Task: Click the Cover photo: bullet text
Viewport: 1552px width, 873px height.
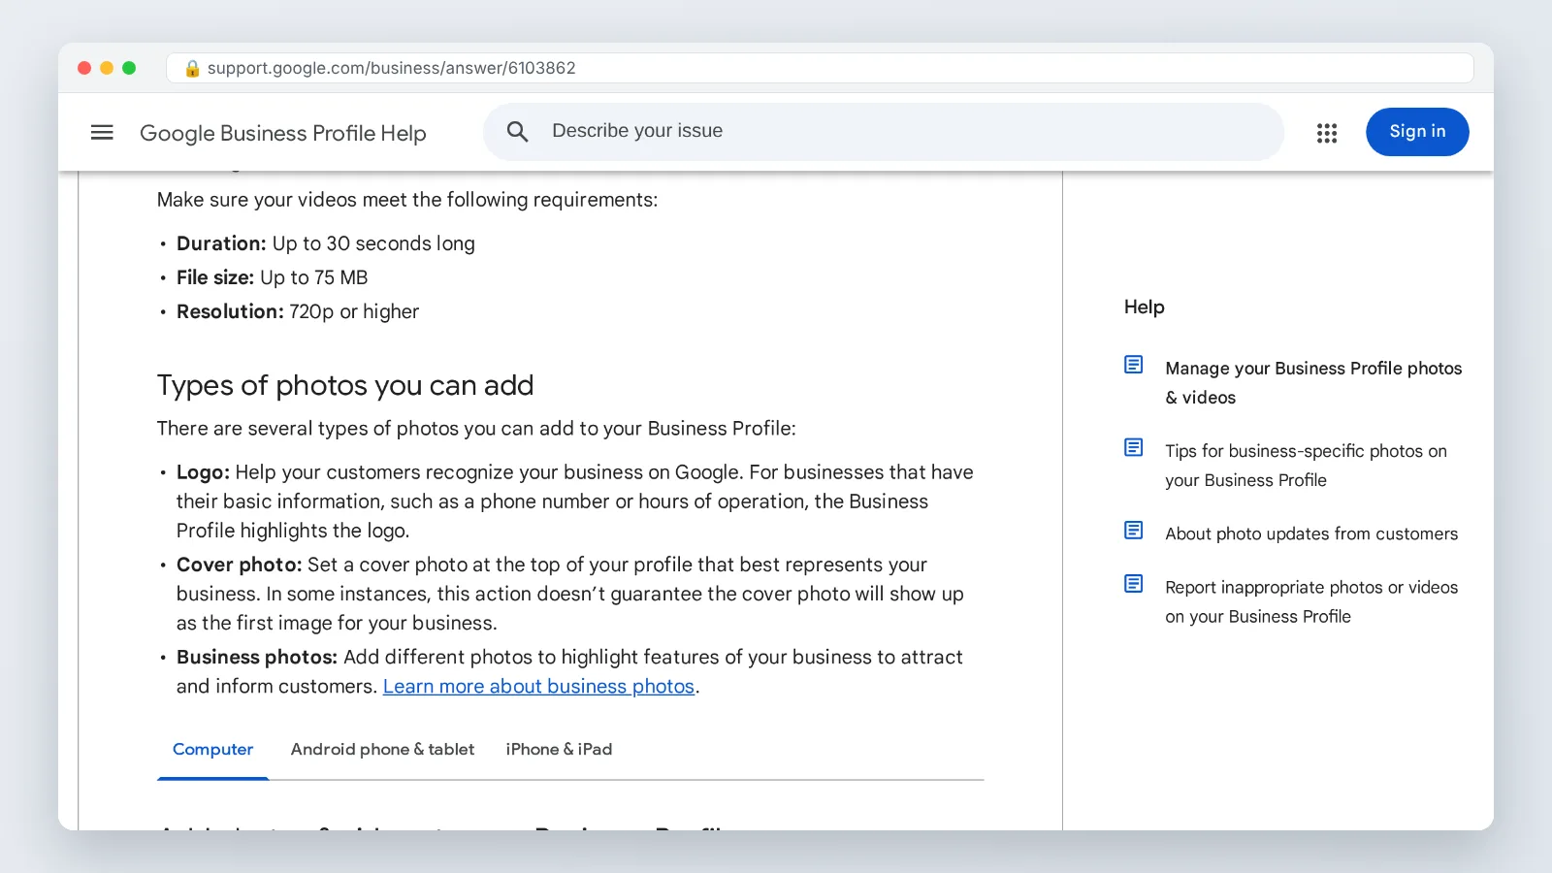Action: click(x=570, y=594)
